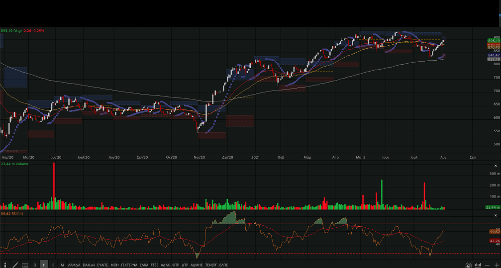The height and width of the screenshot is (268, 501).
Task: Open the ΑΔΜΗΕ symbol tab
Action: (x=197, y=265)
